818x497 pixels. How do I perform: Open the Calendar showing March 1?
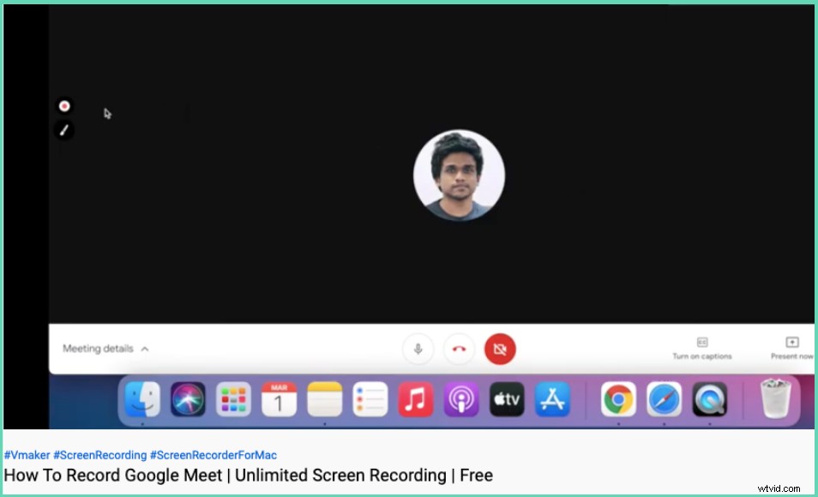click(279, 400)
